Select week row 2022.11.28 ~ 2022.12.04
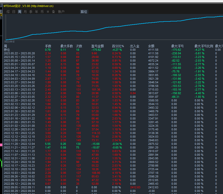Image resolution: width=223 pixels, height=194 pixels. point(19,144)
